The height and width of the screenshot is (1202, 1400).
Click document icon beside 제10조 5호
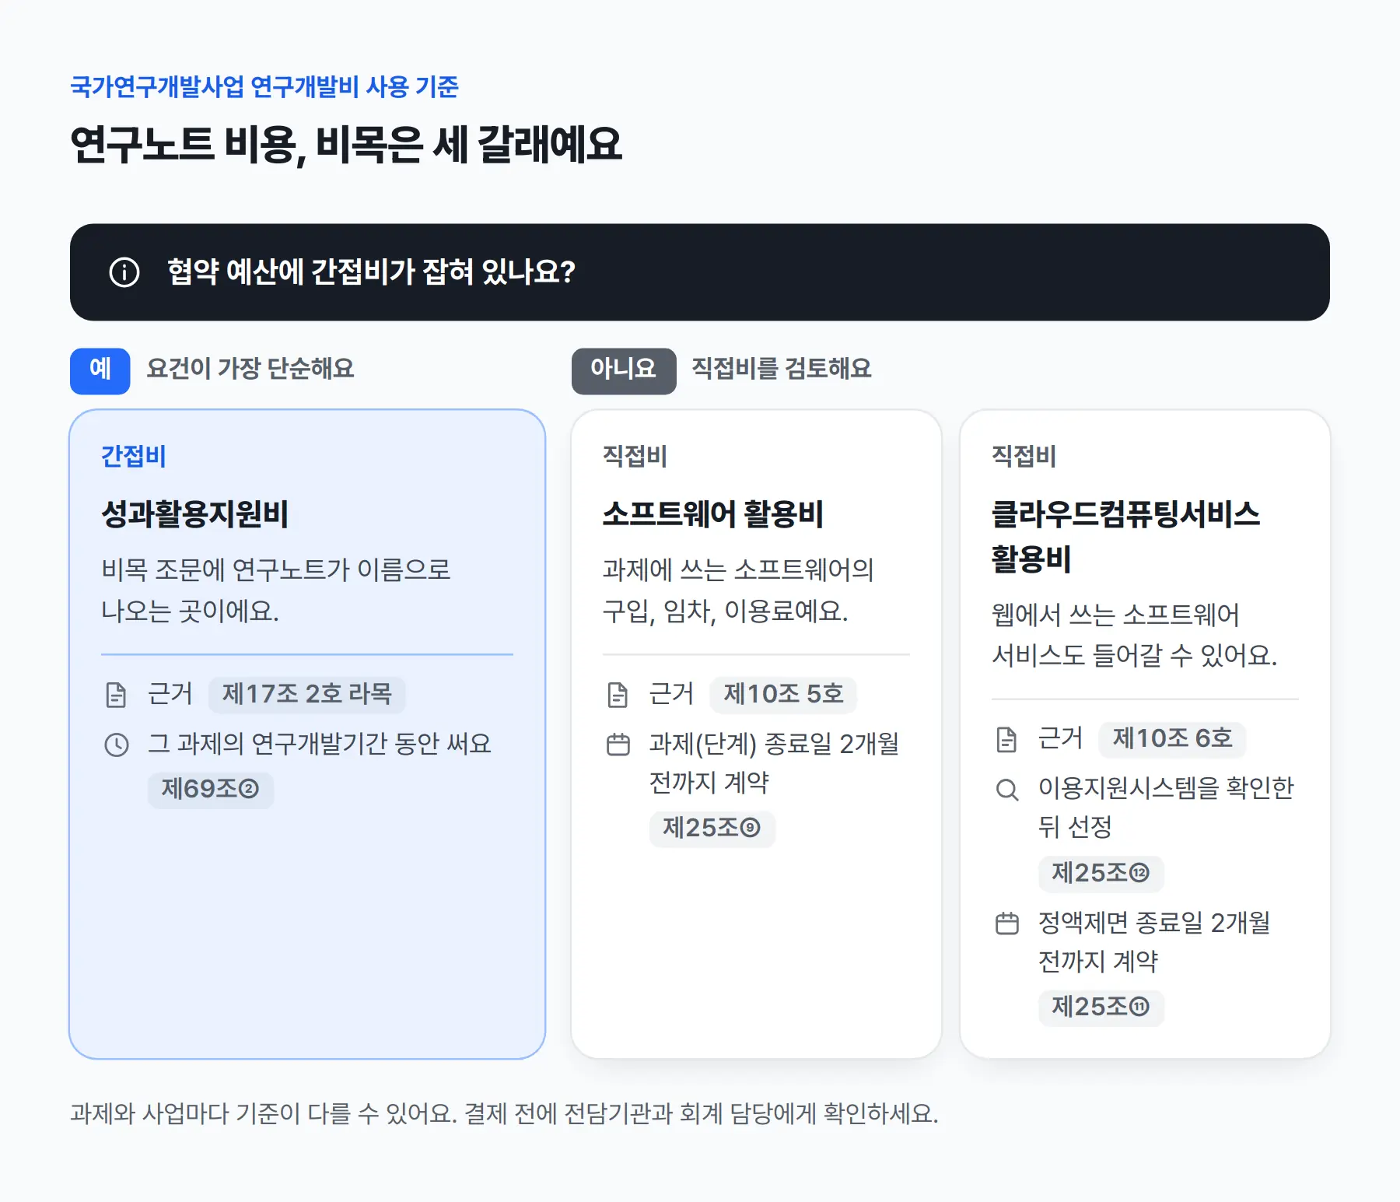[x=618, y=695]
